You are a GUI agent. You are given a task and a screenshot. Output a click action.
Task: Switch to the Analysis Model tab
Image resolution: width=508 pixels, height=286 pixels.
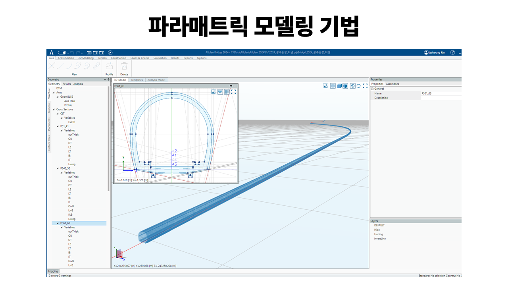(156, 80)
